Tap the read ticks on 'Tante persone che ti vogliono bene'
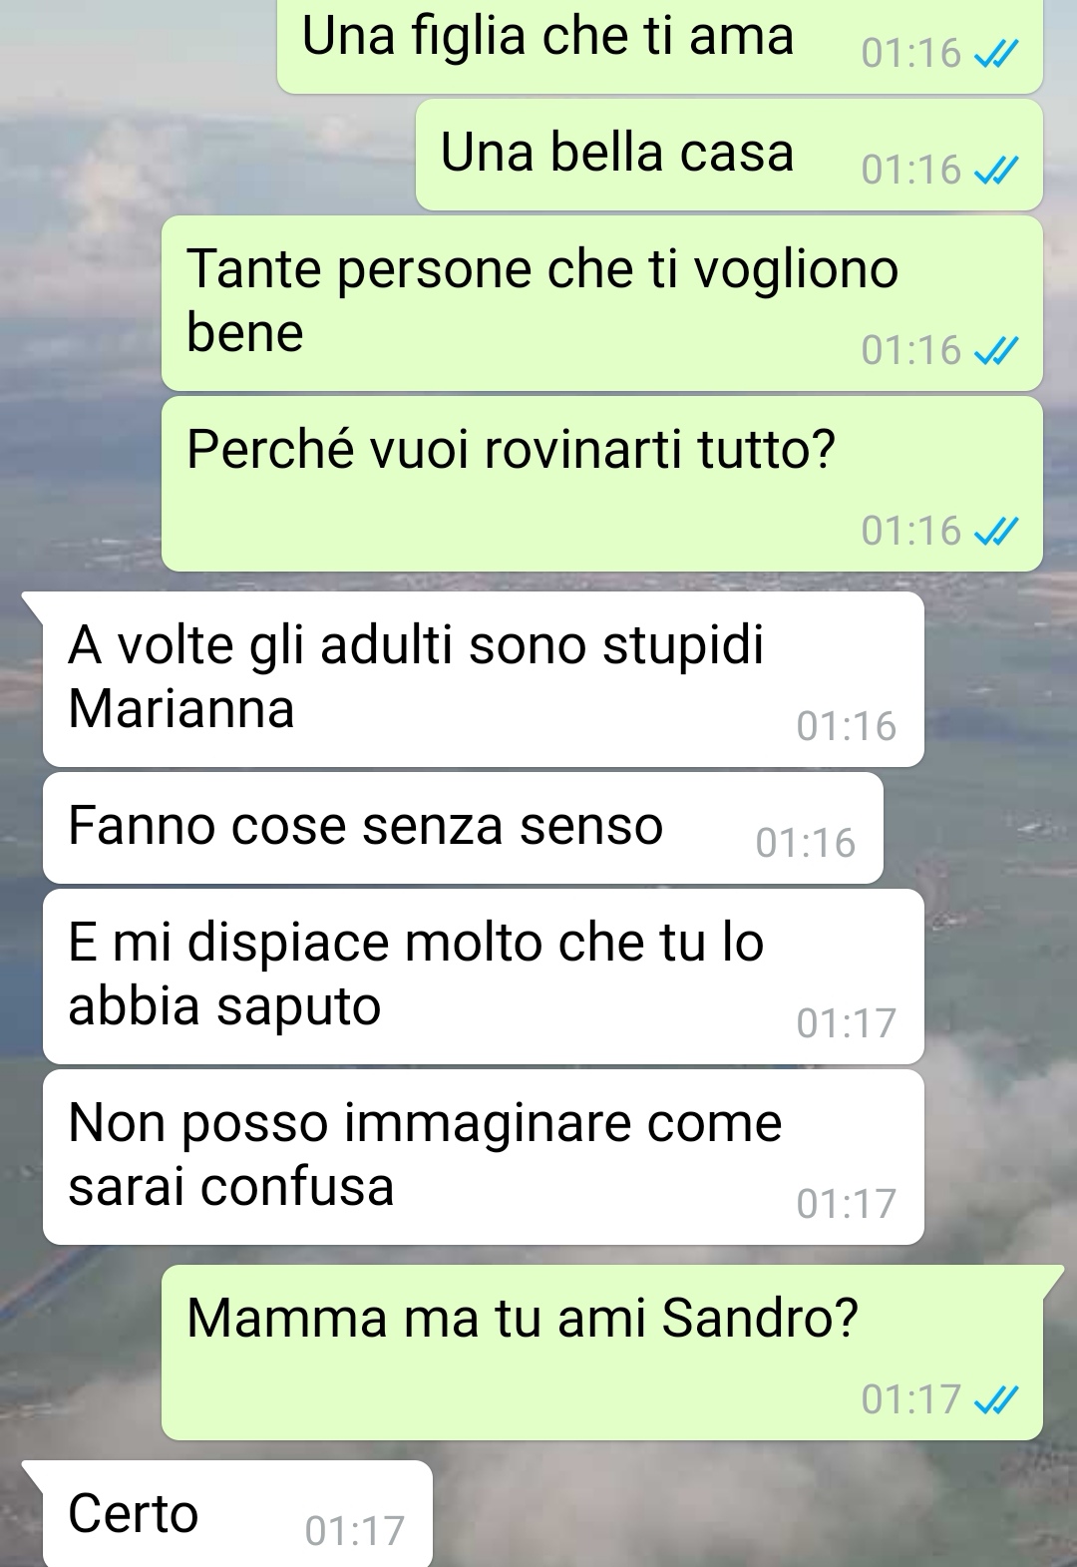The image size is (1077, 1567). pos(994,352)
